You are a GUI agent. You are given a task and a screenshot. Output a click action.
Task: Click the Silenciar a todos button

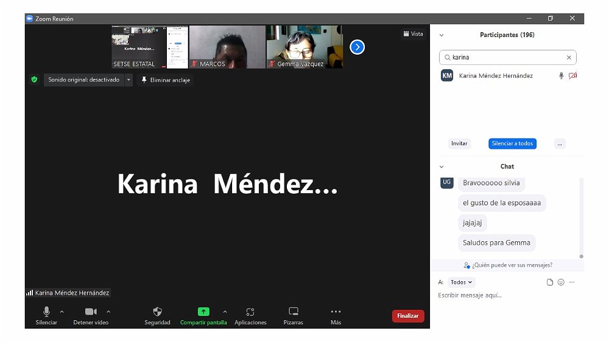point(512,144)
